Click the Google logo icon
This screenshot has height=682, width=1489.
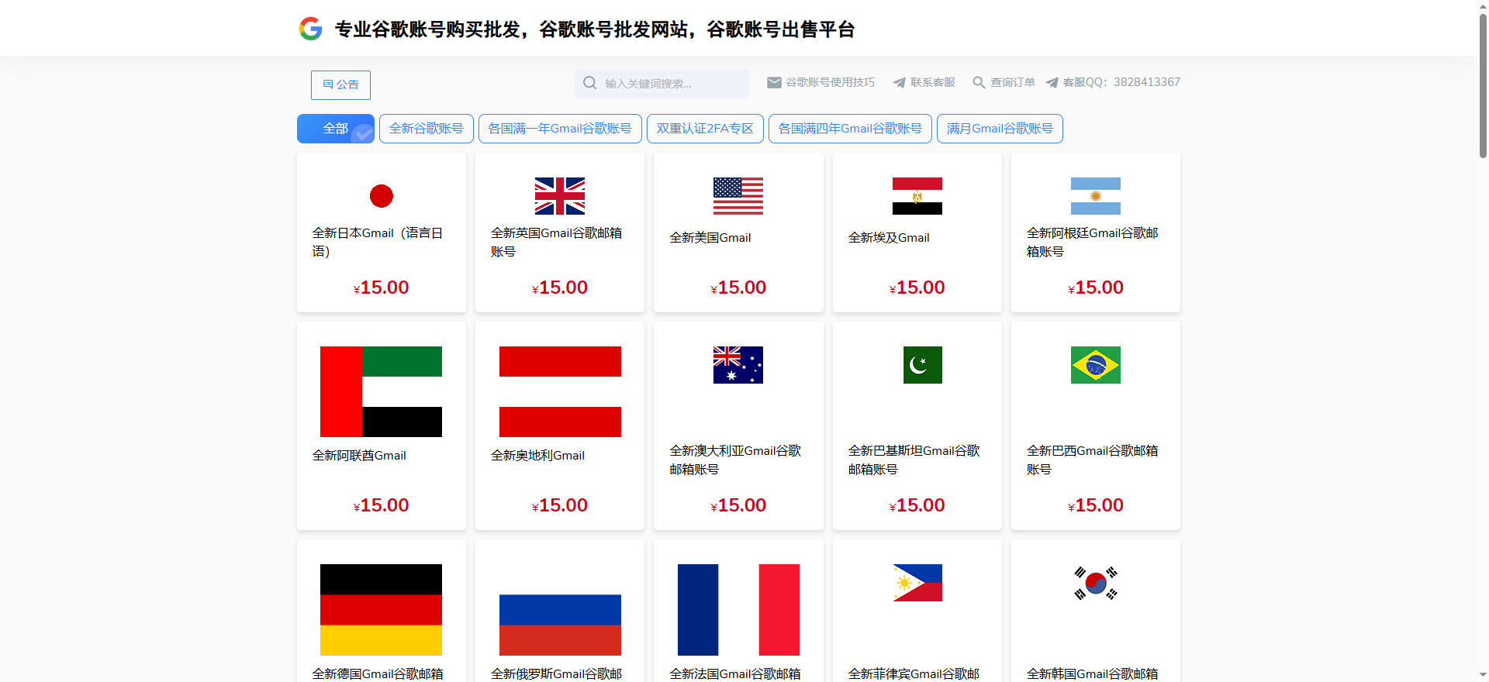(x=310, y=29)
